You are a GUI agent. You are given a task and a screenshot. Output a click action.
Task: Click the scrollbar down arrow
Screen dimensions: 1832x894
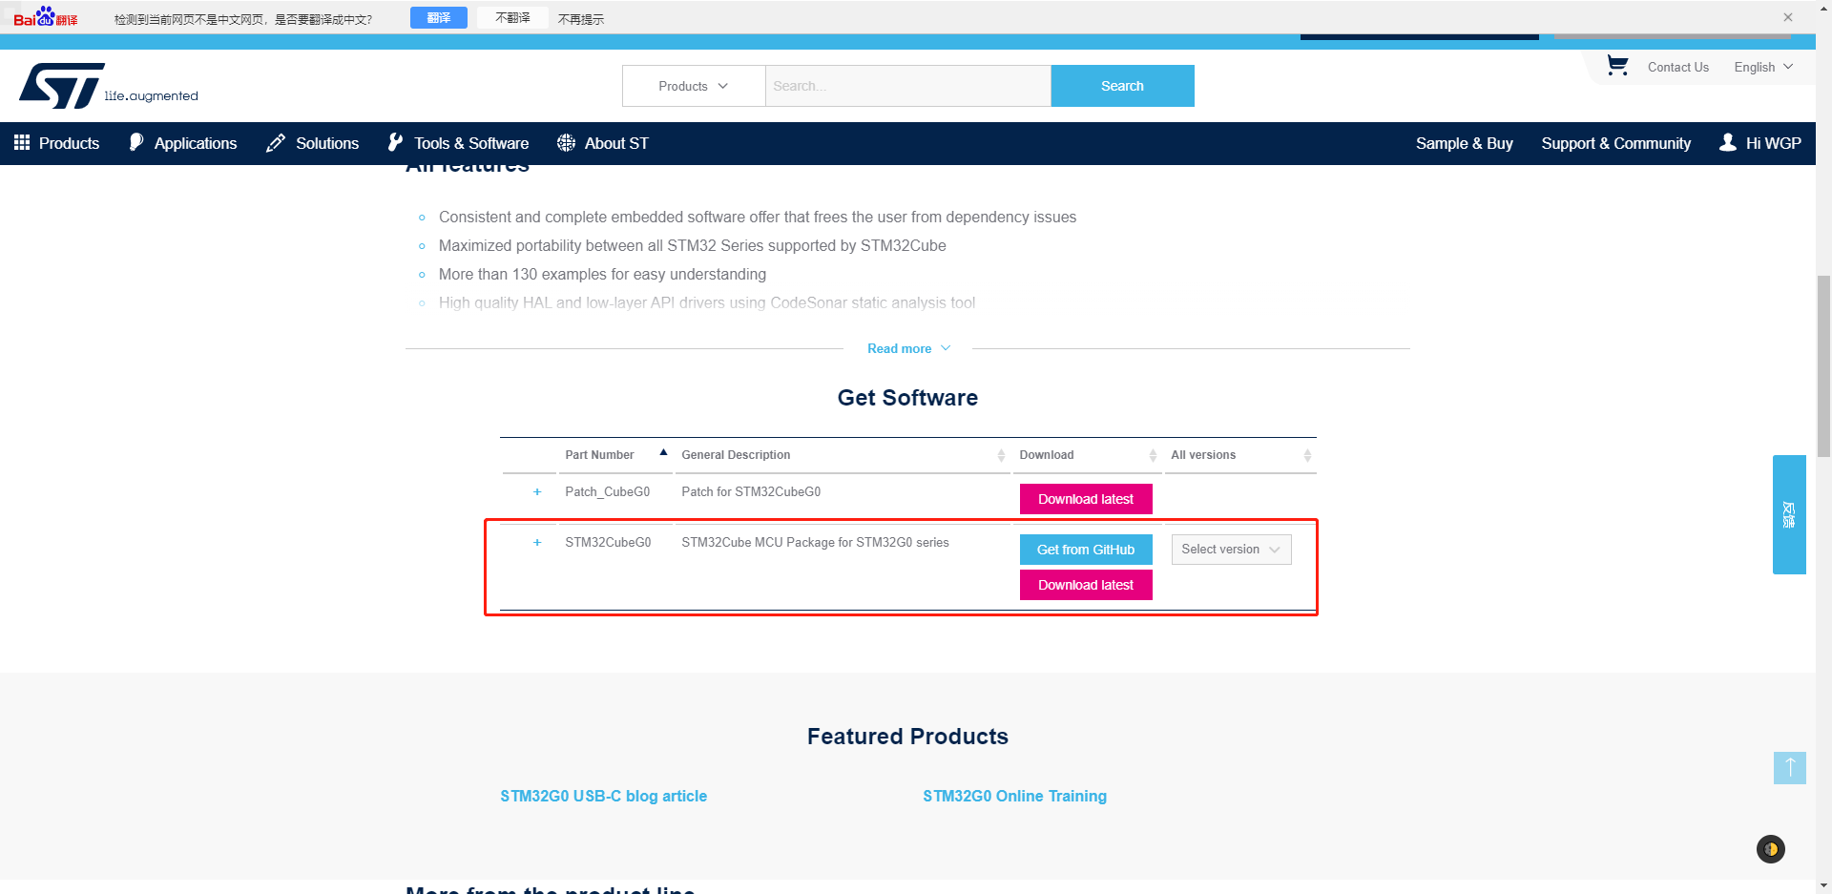pyautogui.click(x=1823, y=885)
